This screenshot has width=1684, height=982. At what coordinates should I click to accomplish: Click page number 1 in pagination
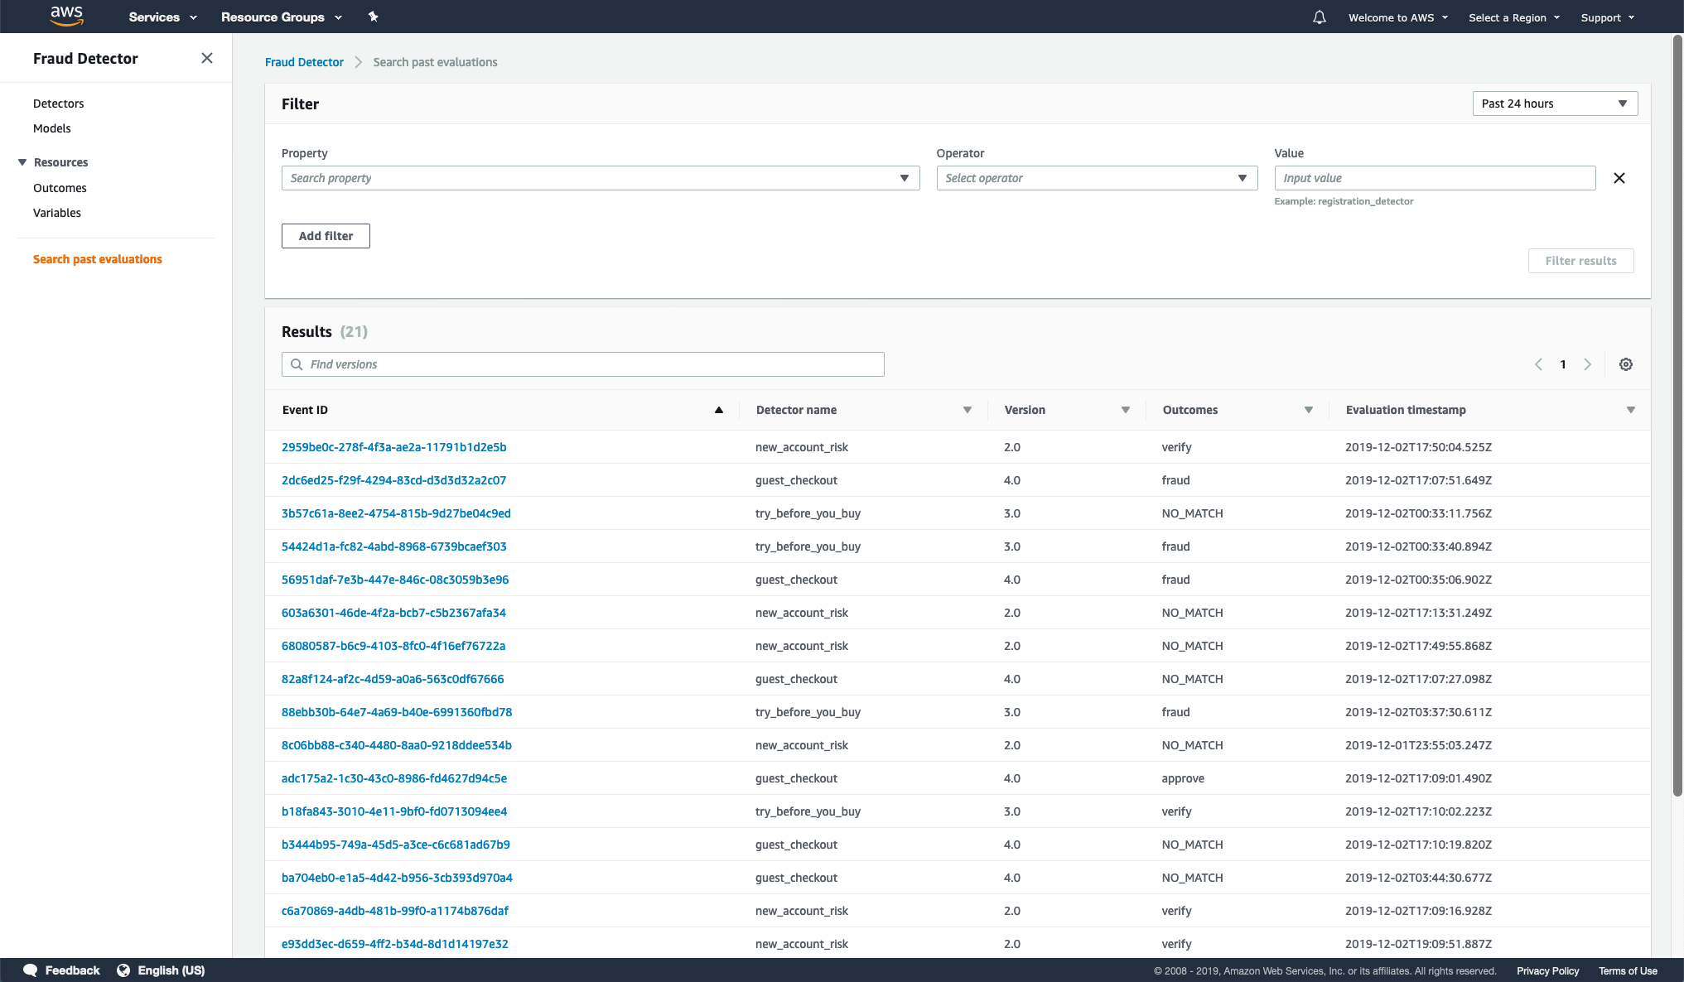click(1563, 364)
